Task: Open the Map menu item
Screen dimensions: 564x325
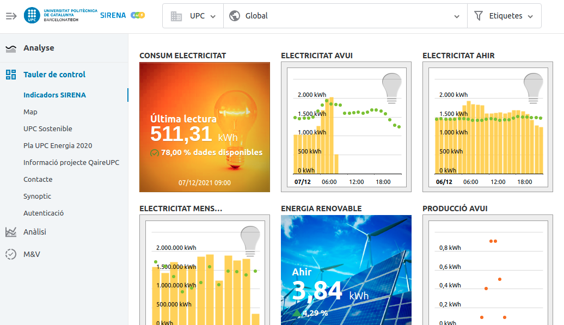Action: pos(30,112)
